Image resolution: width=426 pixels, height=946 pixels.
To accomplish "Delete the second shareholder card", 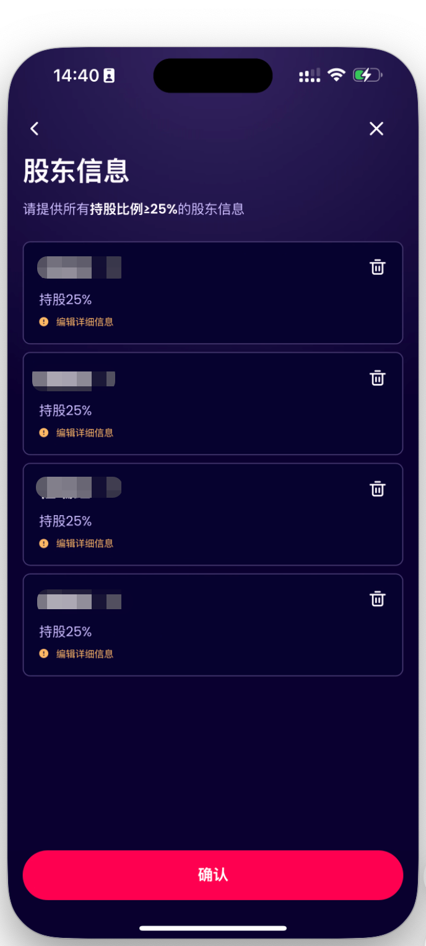I will coord(378,378).
